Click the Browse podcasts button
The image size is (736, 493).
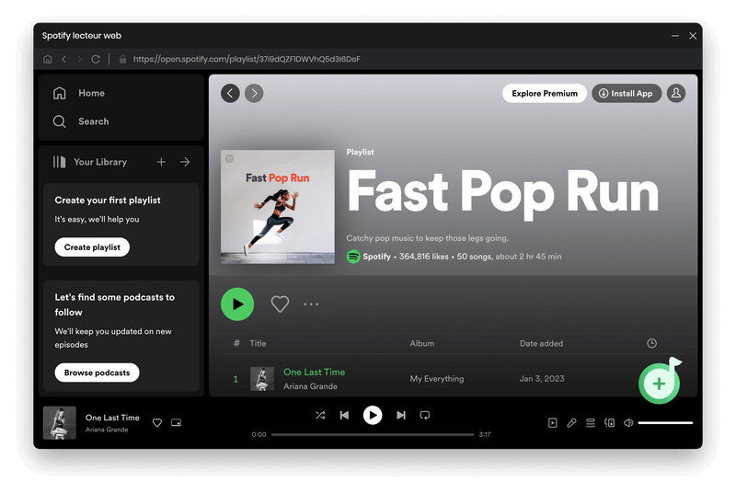(x=97, y=373)
